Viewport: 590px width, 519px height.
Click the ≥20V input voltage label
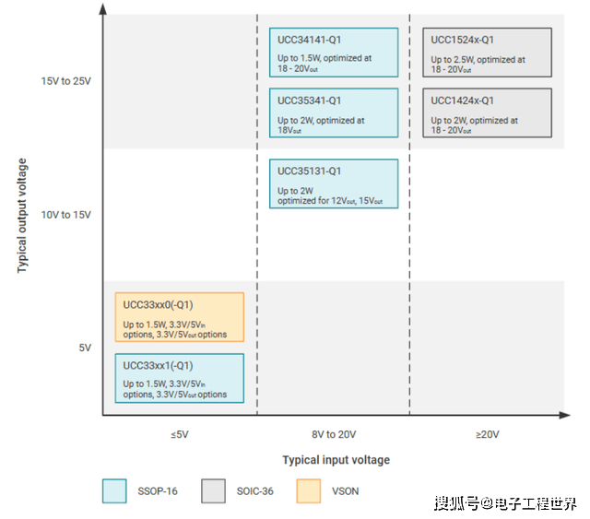click(488, 434)
